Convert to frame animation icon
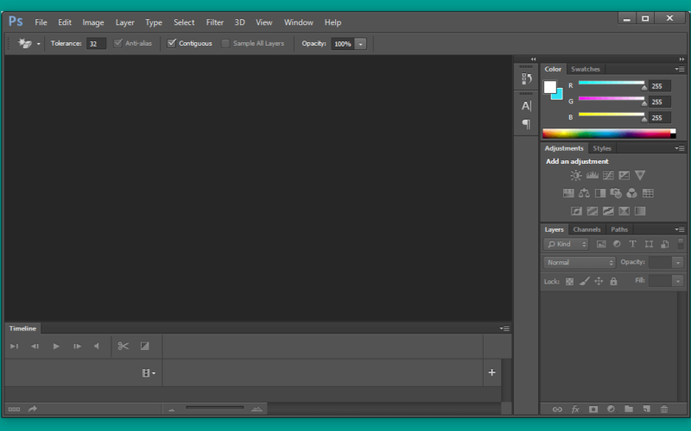Screen dimensions: 691x431 point(14,409)
